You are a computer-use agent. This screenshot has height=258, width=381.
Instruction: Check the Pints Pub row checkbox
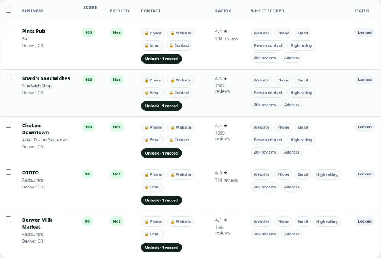click(8, 30)
